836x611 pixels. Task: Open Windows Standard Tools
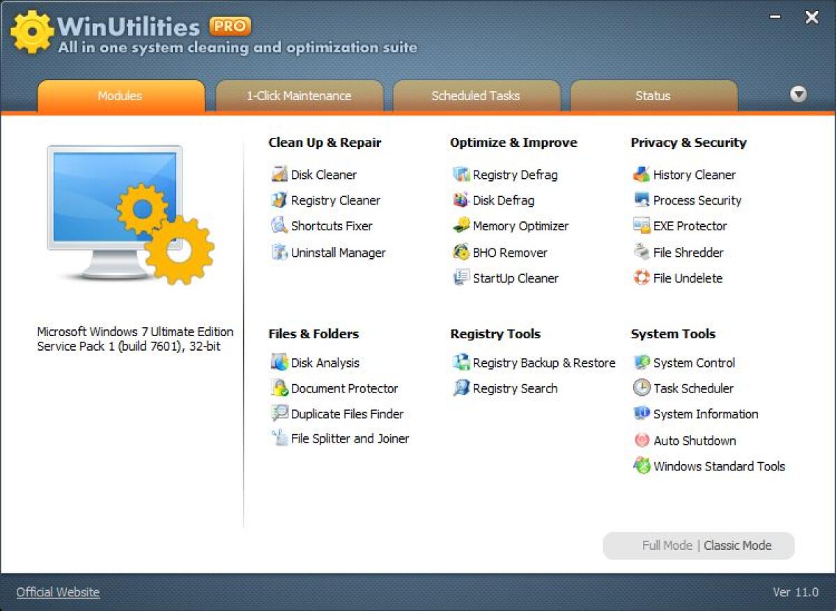point(718,466)
